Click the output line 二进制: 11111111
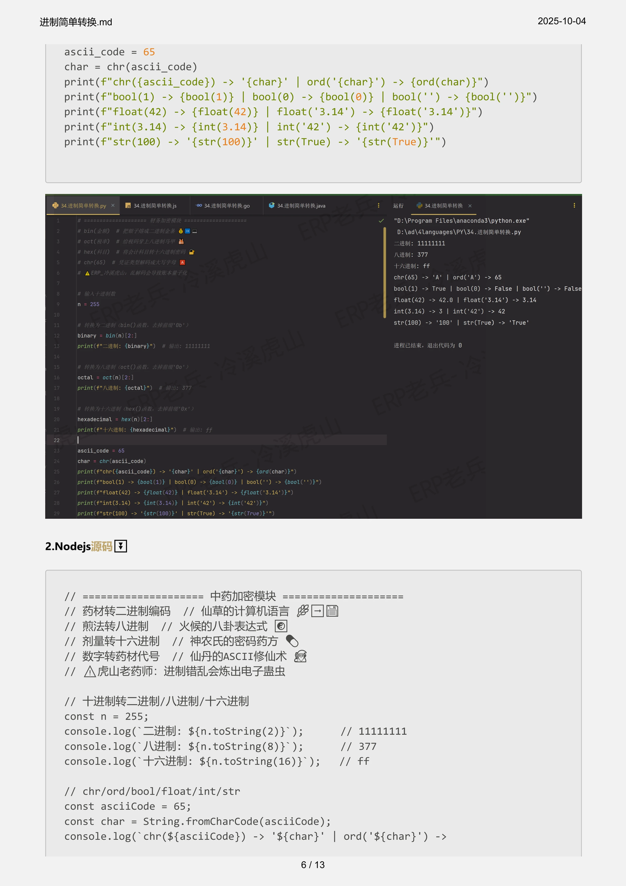This screenshot has height=886, width=626. [x=419, y=243]
